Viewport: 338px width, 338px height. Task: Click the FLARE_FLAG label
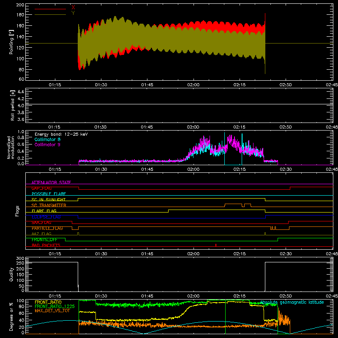(x=44, y=211)
